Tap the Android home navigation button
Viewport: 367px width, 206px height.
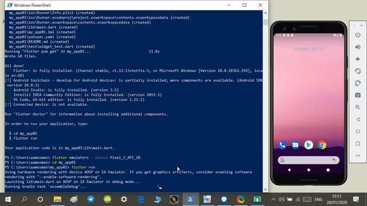[x=309, y=170]
